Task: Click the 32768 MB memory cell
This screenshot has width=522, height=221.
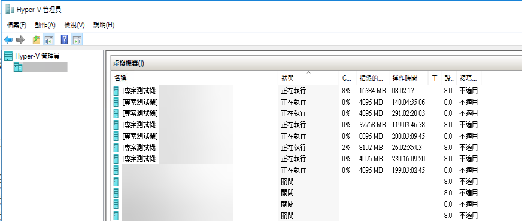Action: point(372,125)
